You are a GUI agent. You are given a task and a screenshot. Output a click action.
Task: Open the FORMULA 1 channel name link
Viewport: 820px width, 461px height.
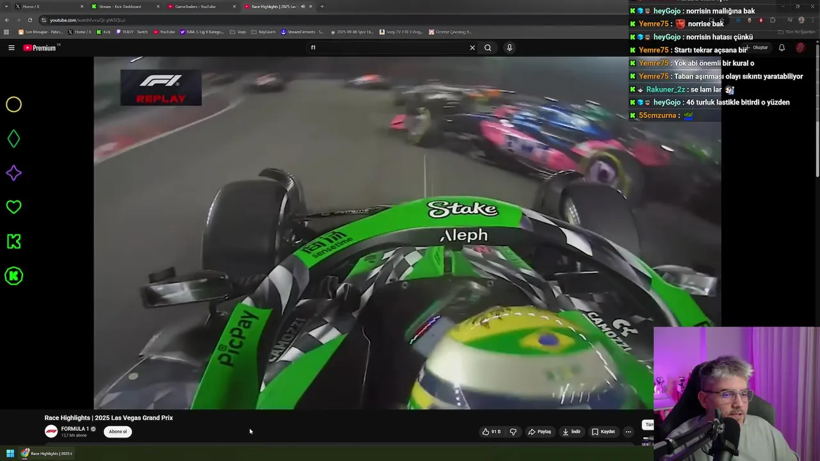pyautogui.click(x=75, y=429)
